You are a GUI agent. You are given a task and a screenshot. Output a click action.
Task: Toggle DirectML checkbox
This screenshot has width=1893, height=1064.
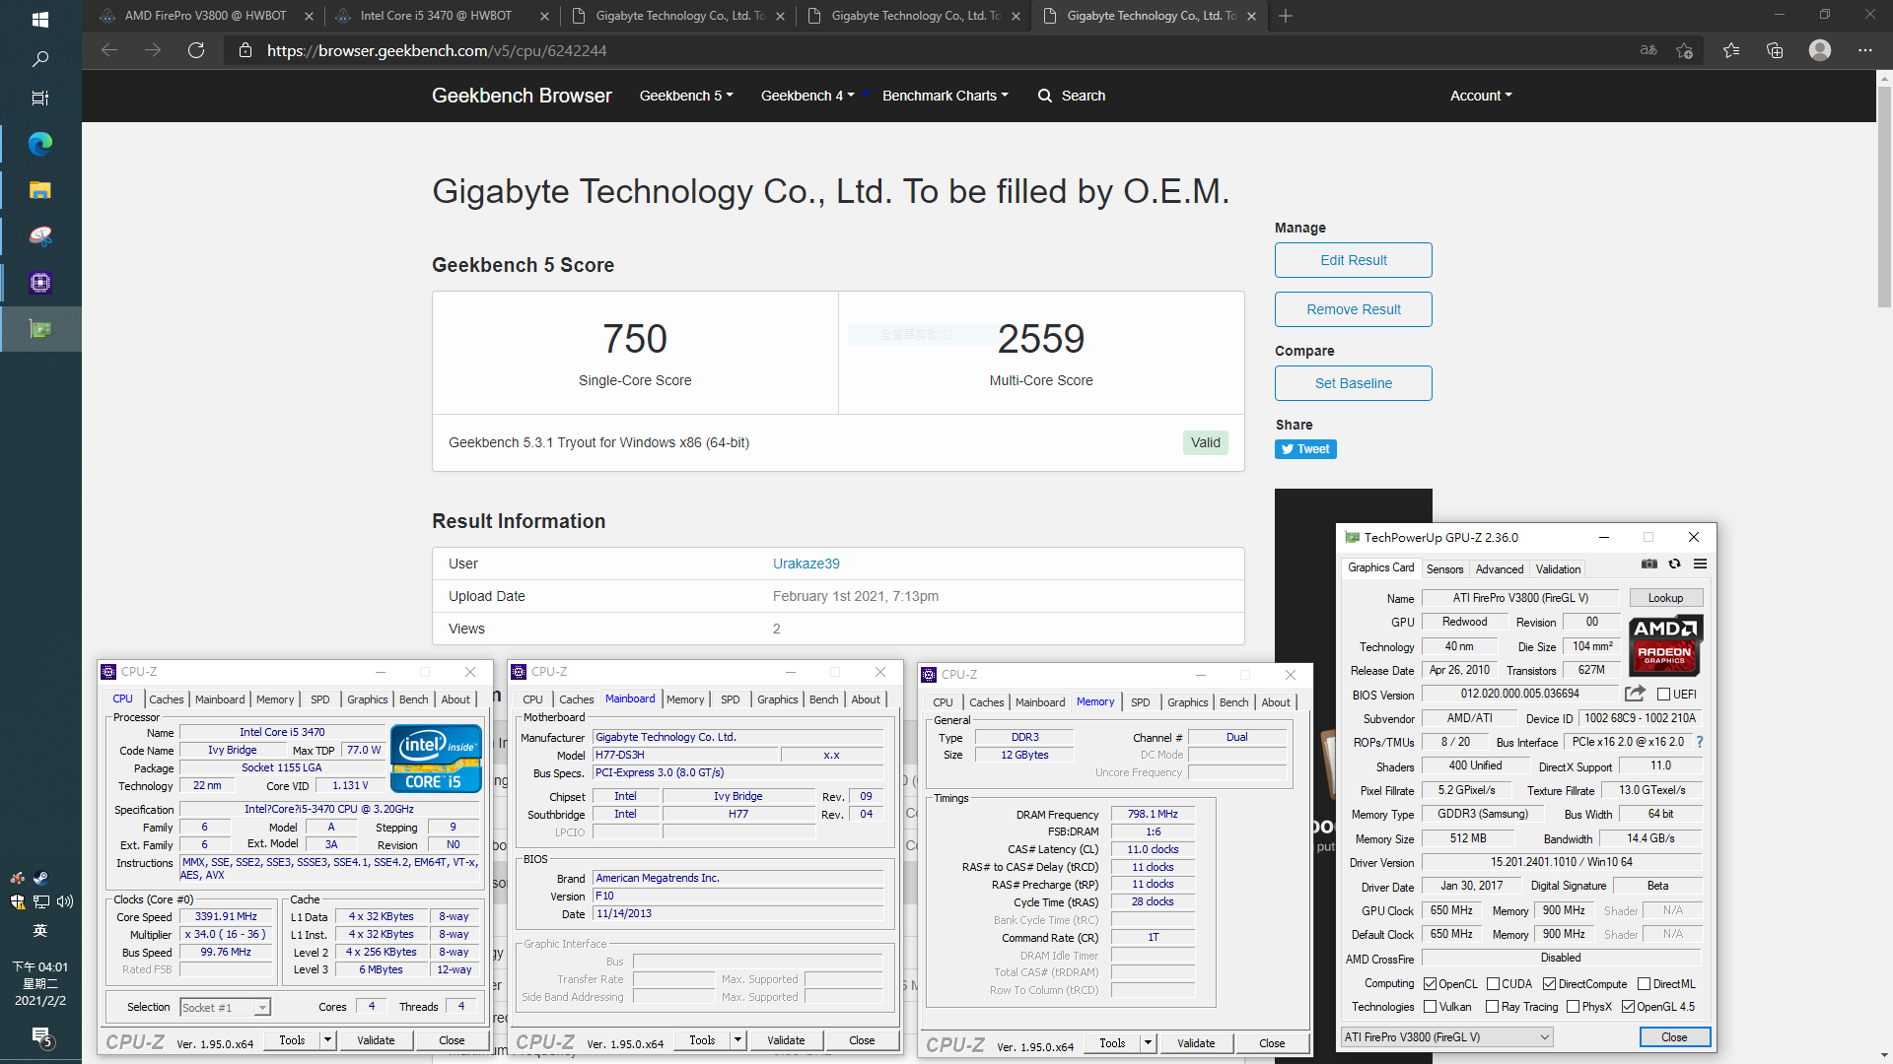click(x=1645, y=984)
